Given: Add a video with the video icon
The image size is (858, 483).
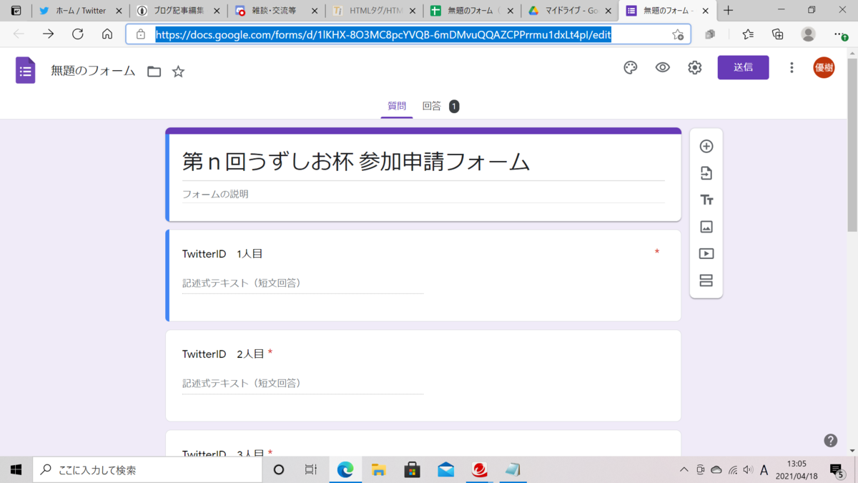Looking at the screenshot, I should (706, 253).
